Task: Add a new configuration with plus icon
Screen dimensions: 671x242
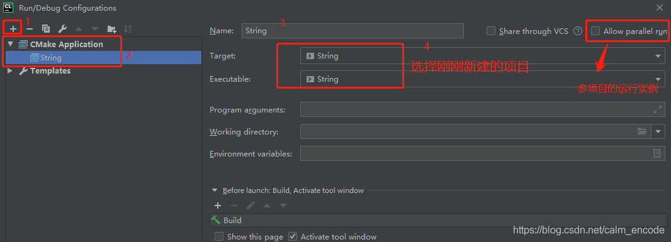Action: [x=13, y=29]
